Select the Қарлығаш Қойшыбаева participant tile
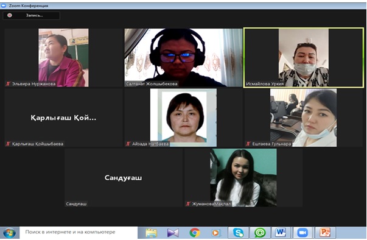The image size is (367, 240). coord(64,118)
